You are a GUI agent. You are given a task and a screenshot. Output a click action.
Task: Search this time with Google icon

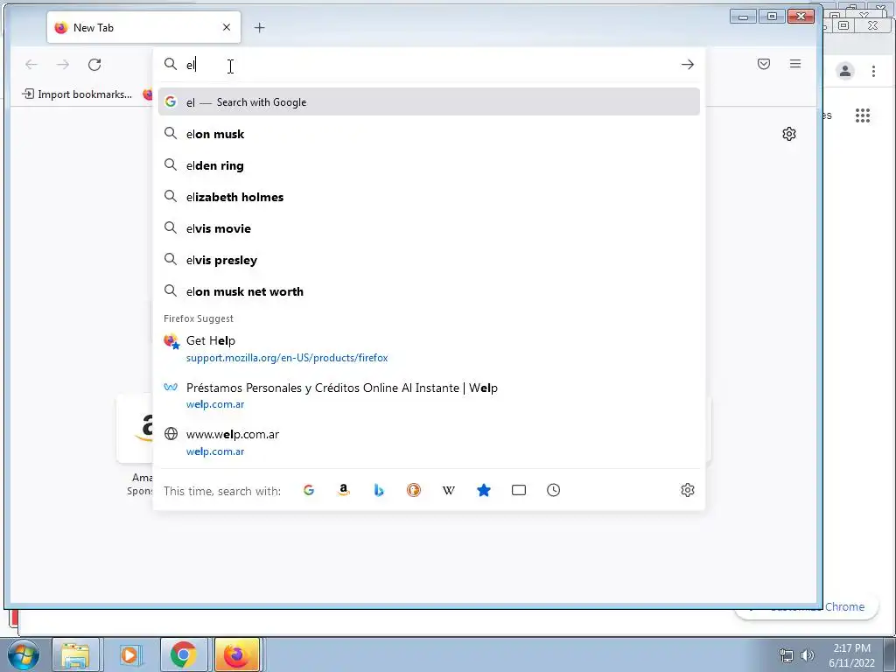coord(309,490)
